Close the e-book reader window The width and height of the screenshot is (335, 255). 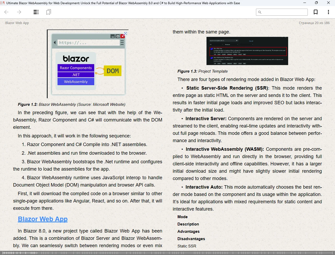click(328, 3)
